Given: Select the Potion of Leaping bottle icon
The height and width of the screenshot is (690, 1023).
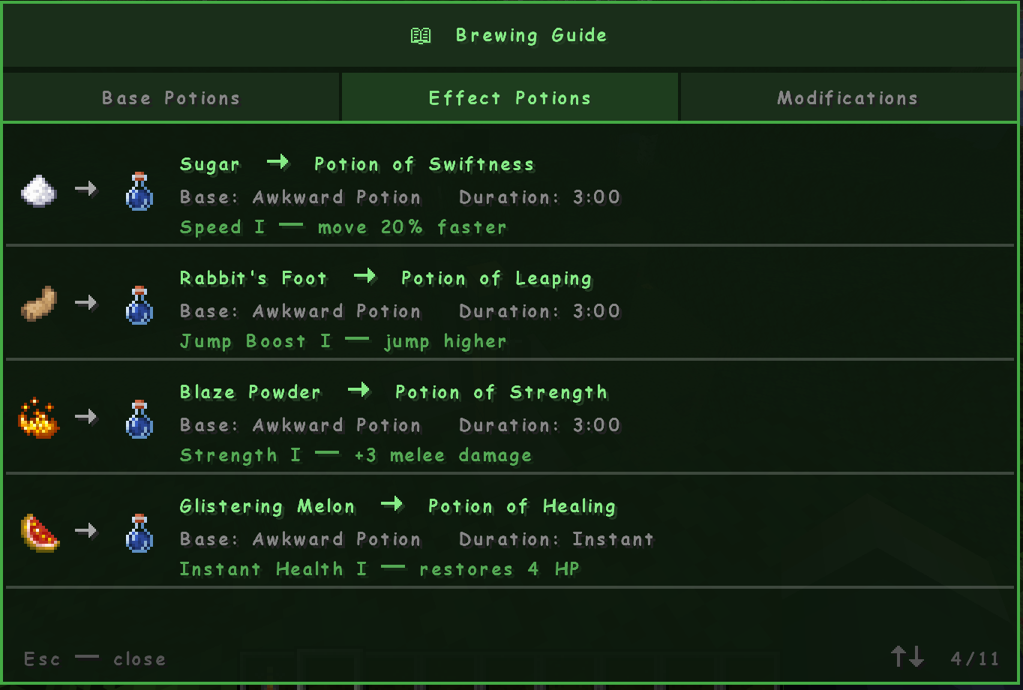Looking at the screenshot, I should click(139, 304).
